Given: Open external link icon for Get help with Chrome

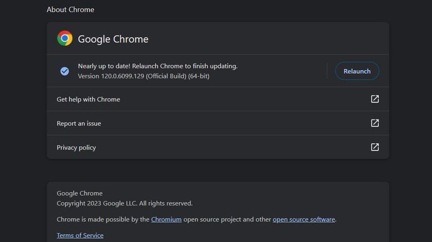Looking at the screenshot, I should coord(375,99).
